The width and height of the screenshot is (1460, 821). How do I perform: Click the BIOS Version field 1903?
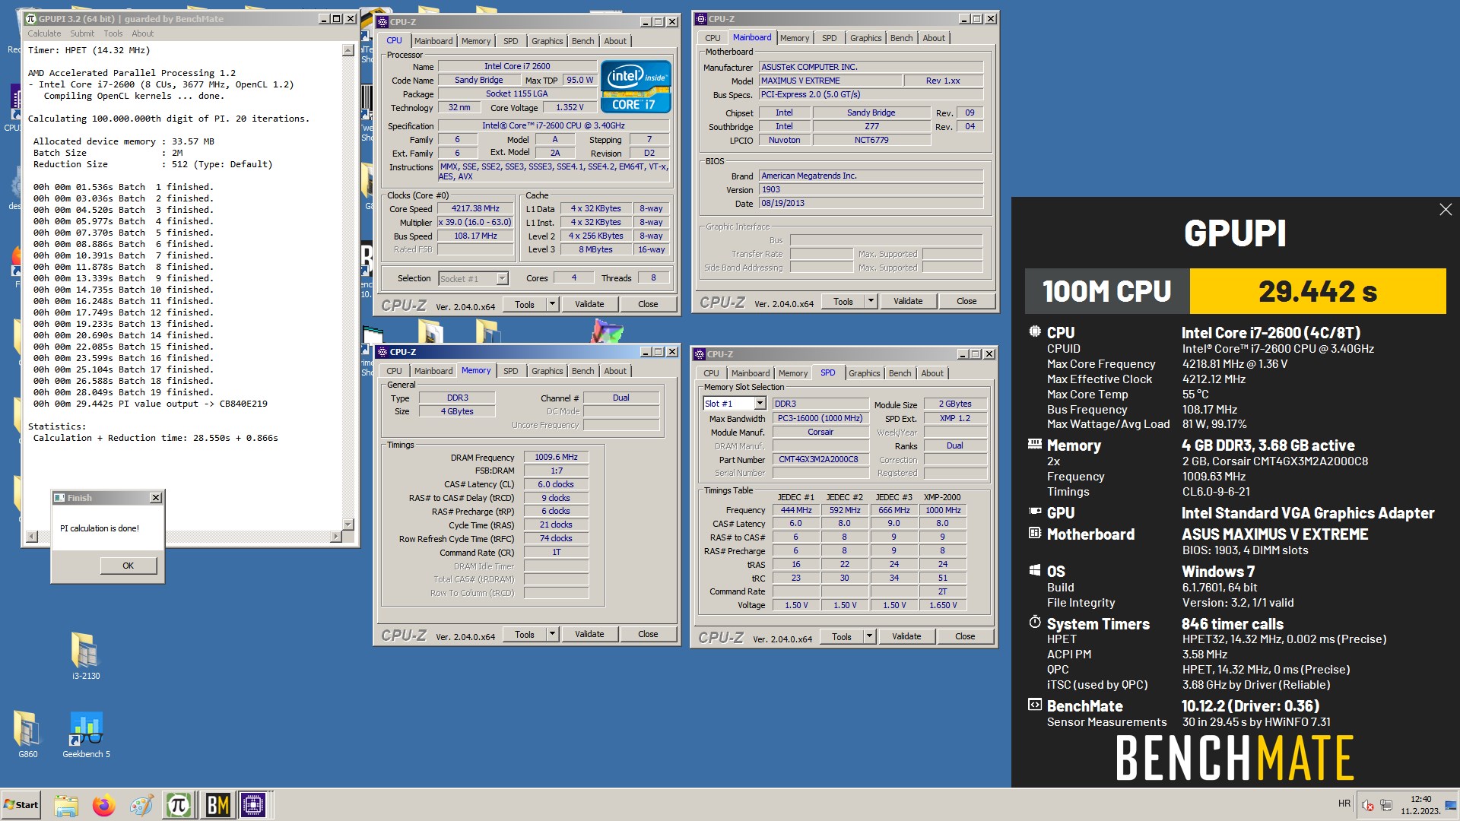point(871,189)
